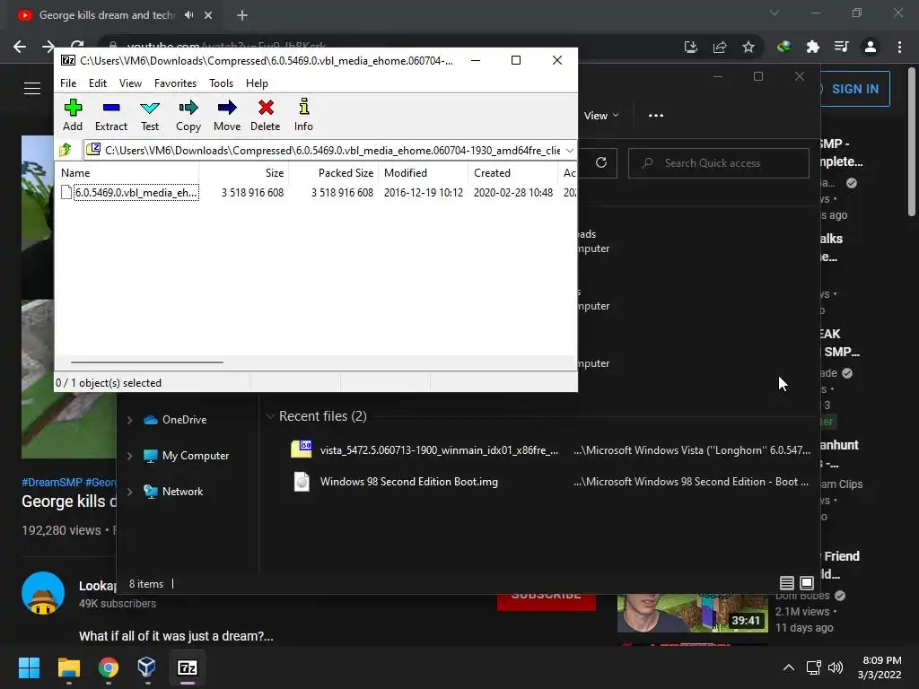Select the 6.0.5469.0.vbl_media_eh file row
The height and width of the screenshot is (689, 919).
pyautogui.click(x=315, y=193)
